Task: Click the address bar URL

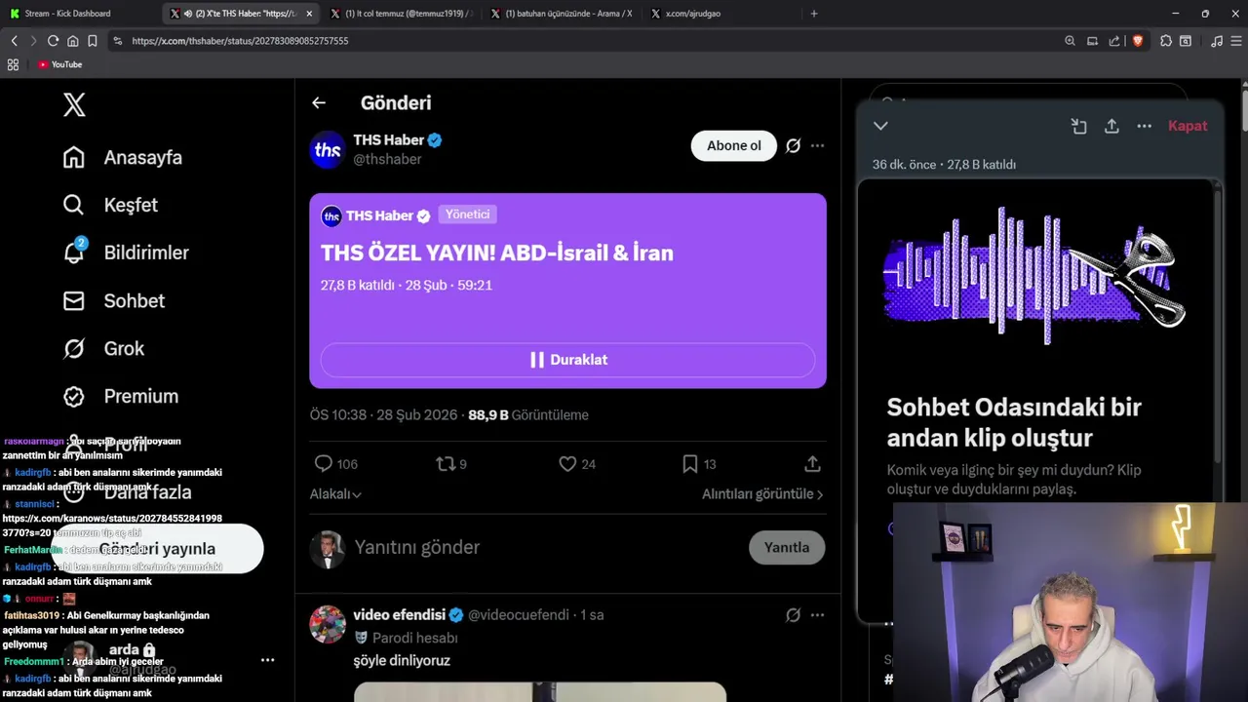Action: point(240,41)
